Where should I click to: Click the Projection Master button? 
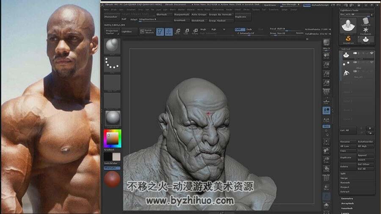[112, 32]
